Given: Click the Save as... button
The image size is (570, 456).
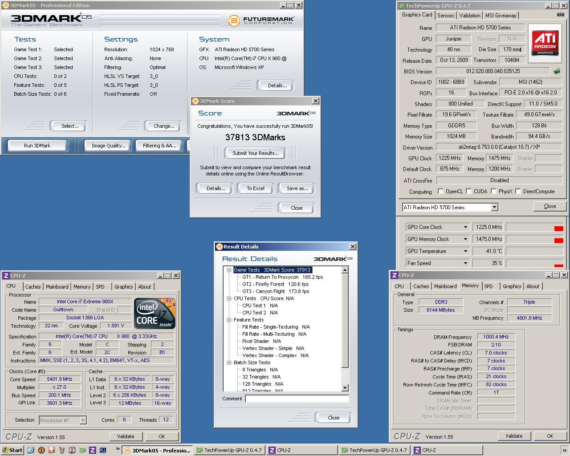Looking at the screenshot, I should pyautogui.click(x=297, y=188).
